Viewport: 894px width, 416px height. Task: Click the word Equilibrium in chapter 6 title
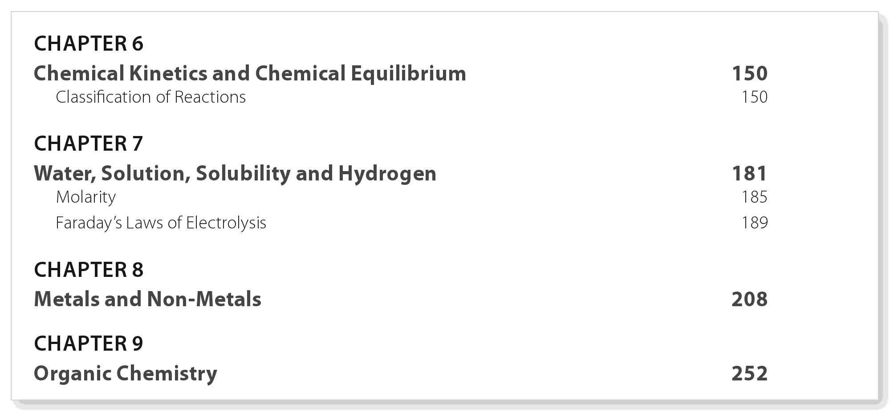(408, 73)
